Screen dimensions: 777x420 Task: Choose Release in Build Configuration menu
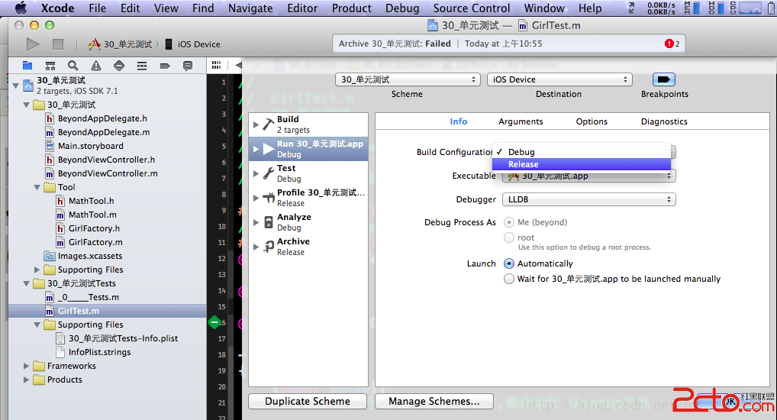(524, 164)
